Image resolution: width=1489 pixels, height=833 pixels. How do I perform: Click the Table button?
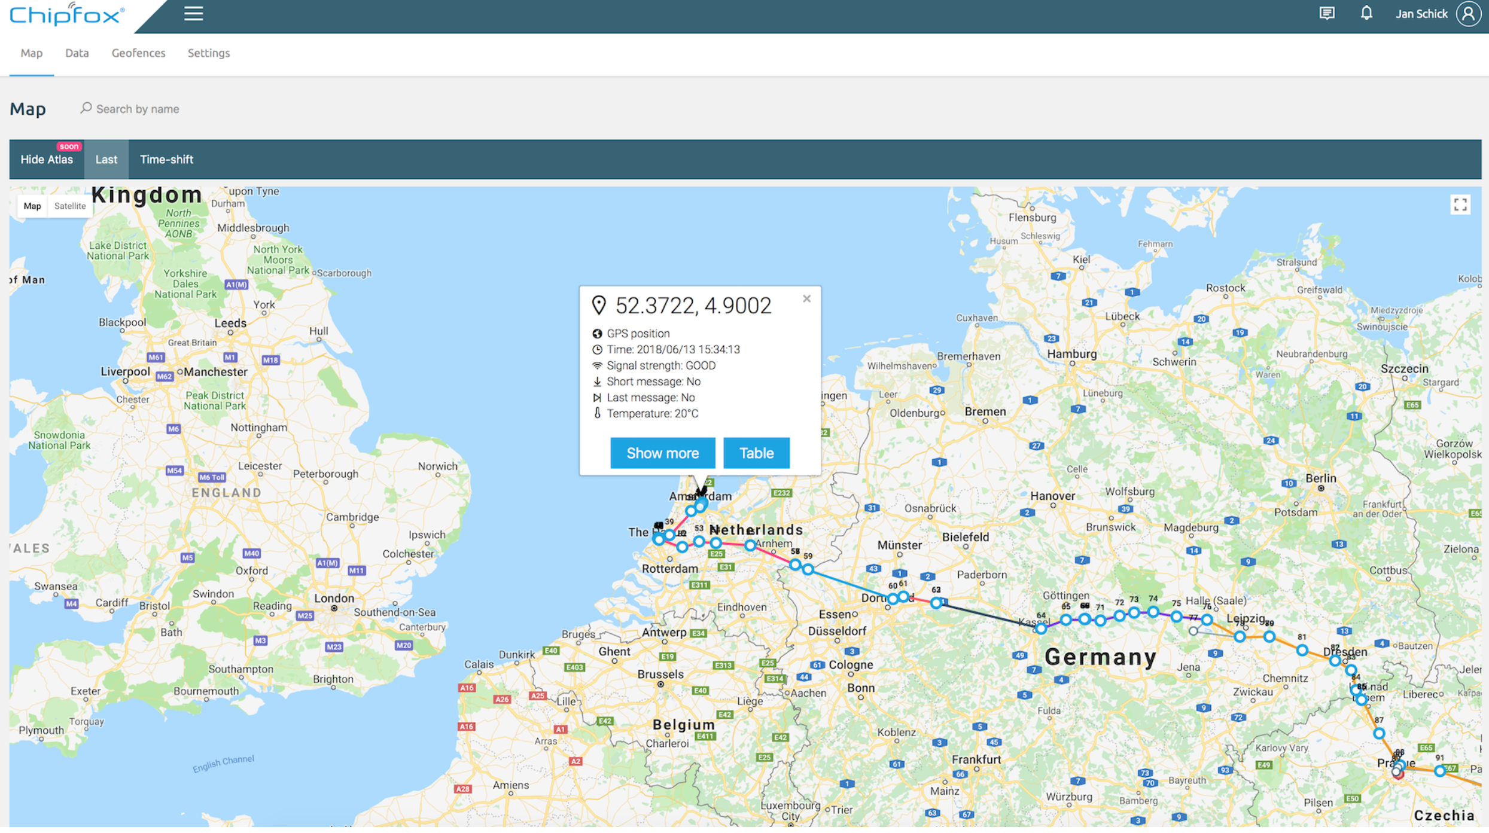pos(756,453)
